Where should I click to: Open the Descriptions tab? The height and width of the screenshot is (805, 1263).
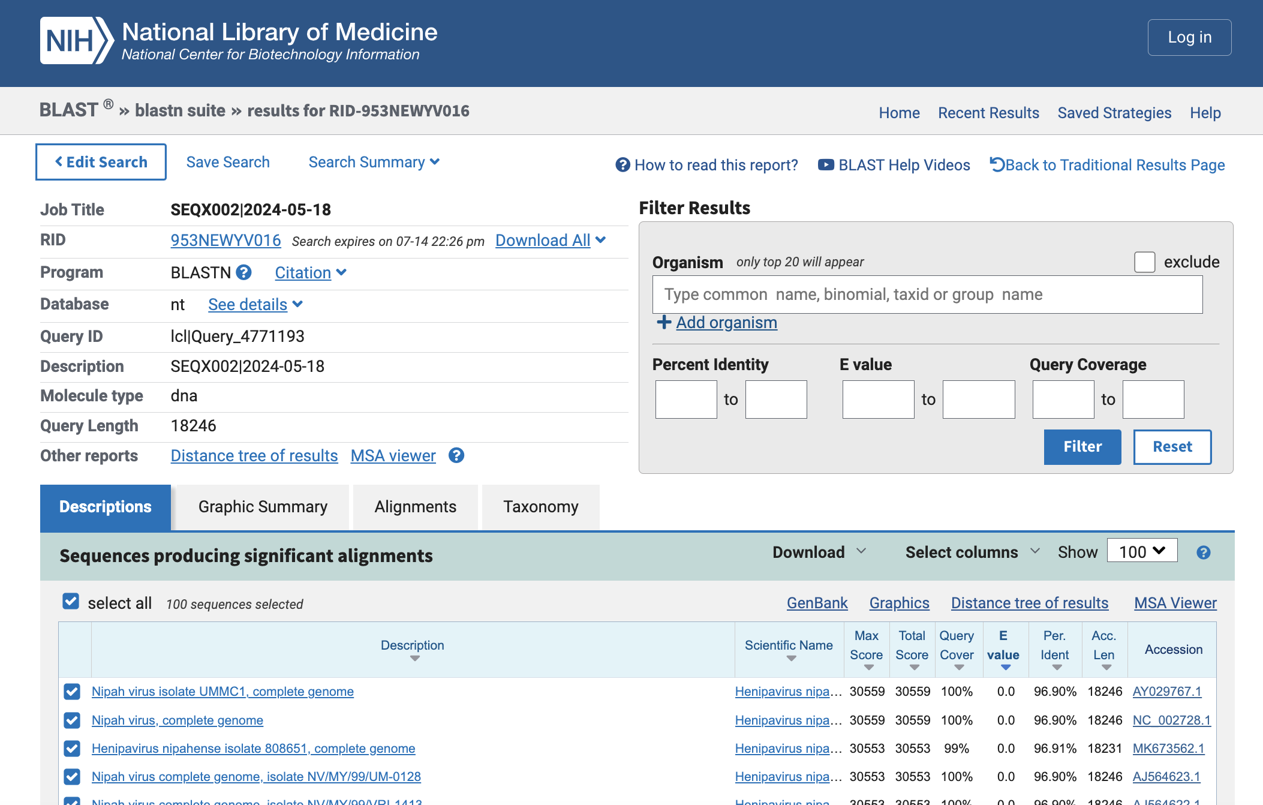(x=106, y=507)
